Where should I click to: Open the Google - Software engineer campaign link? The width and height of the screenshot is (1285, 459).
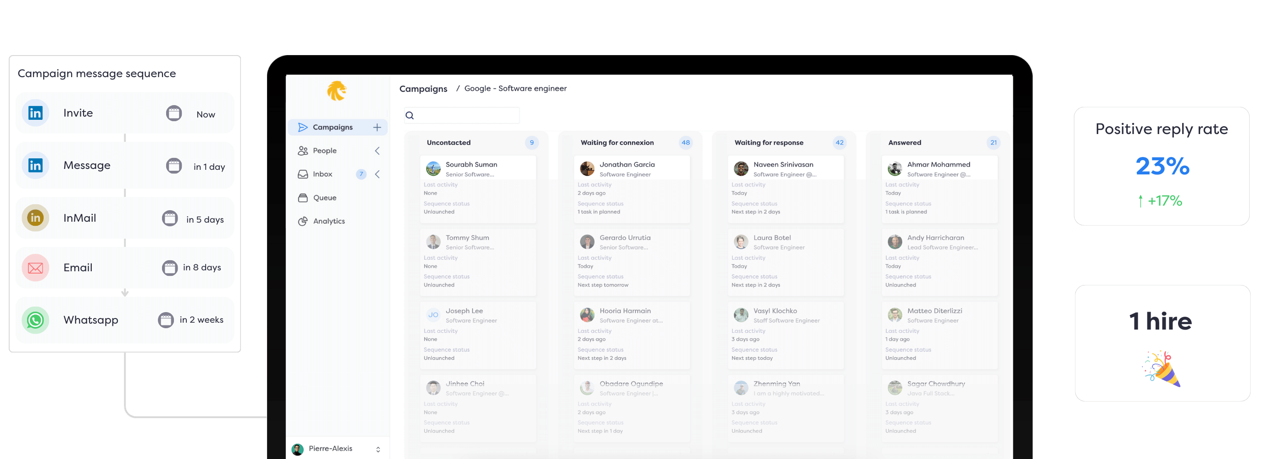point(515,88)
